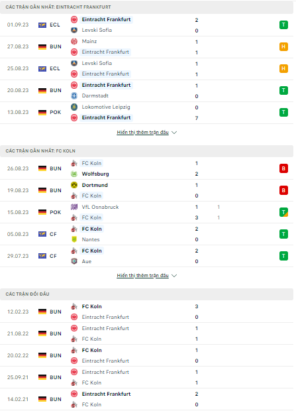Expand more FC Koln matches link
The height and width of the screenshot is (413, 296).
[x=142, y=276]
